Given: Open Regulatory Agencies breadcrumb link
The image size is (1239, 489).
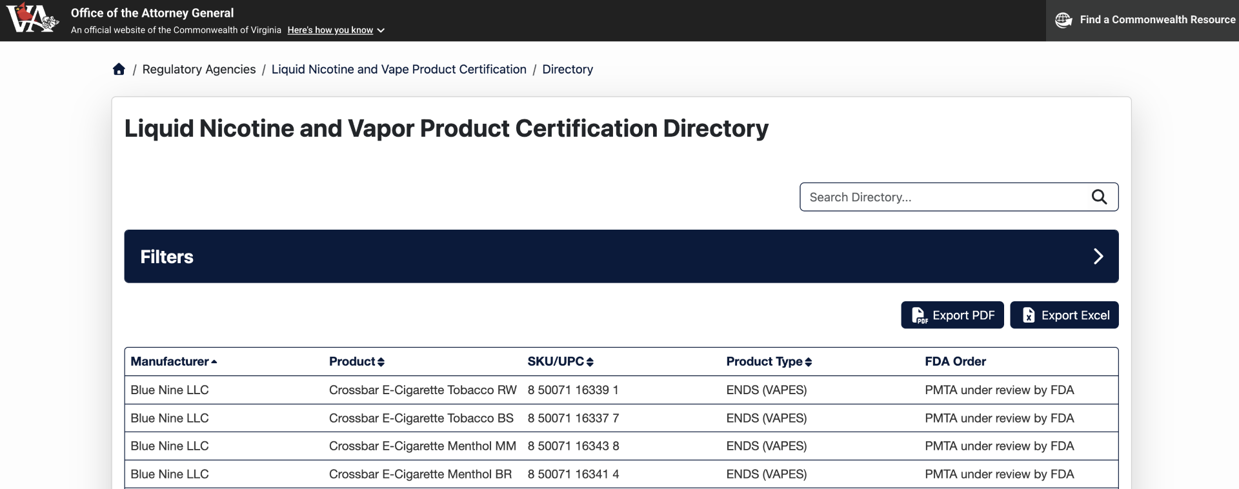Looking at the screenshot, I should [x=199, y=69].
